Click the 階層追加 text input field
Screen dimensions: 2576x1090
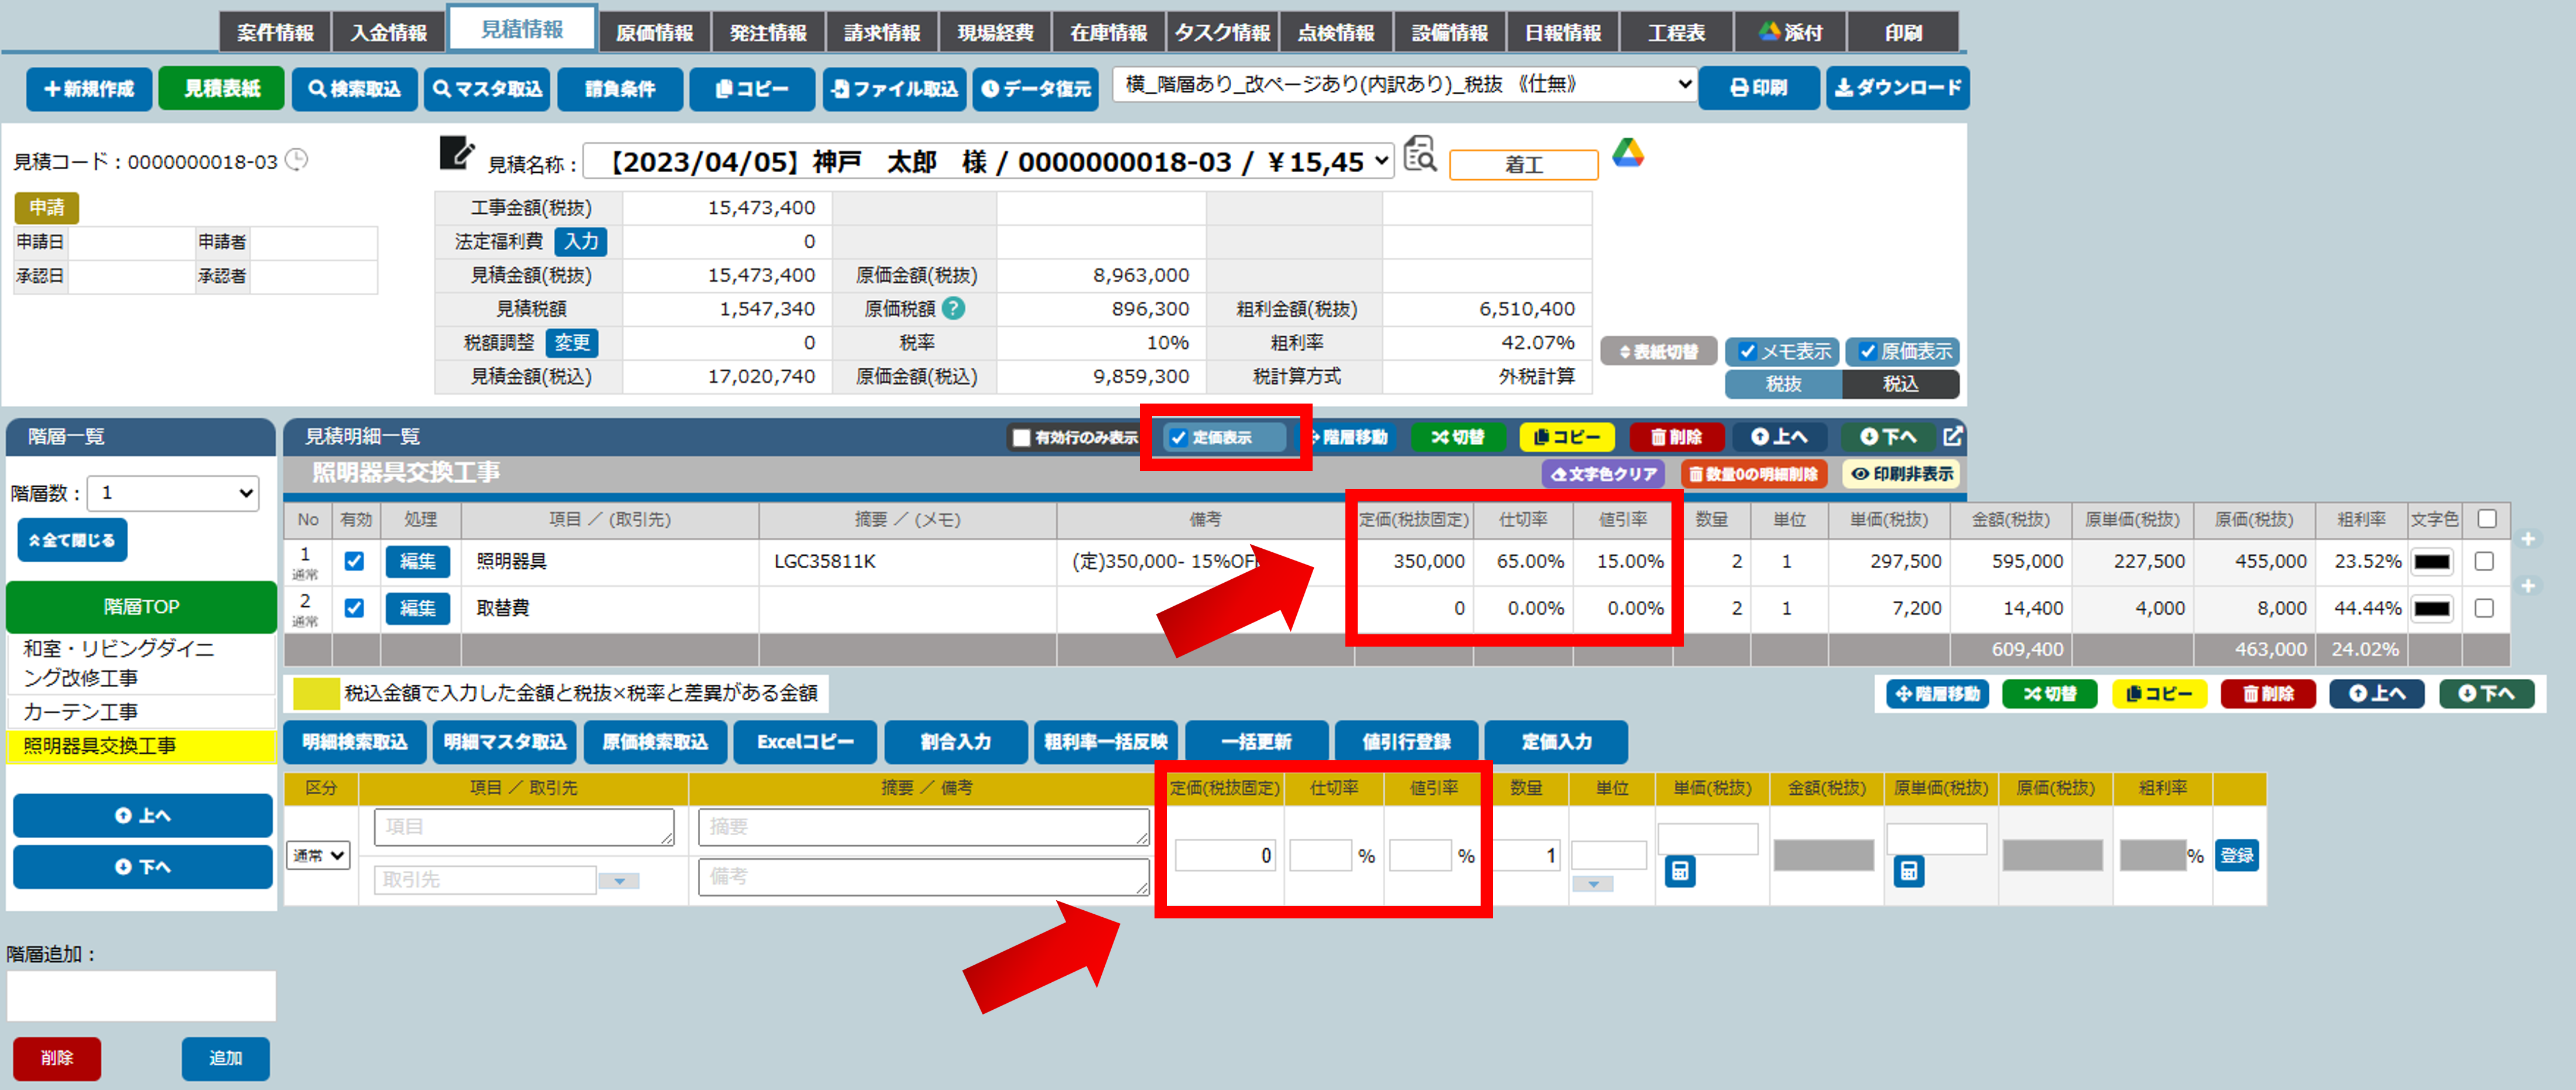(x=141, y=996)
